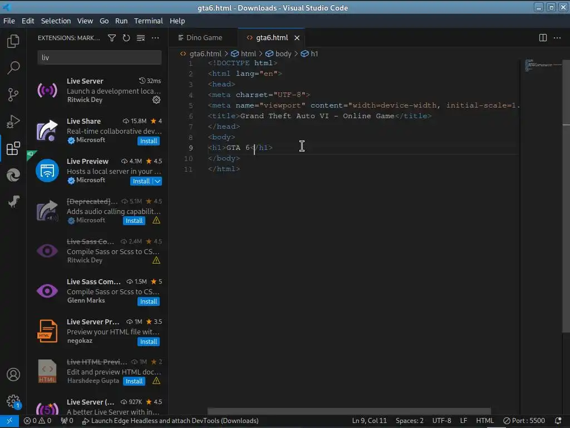570x428 pixels.
Task: Change Spaces: 2 indentation setting
Action: coord(409,421)
